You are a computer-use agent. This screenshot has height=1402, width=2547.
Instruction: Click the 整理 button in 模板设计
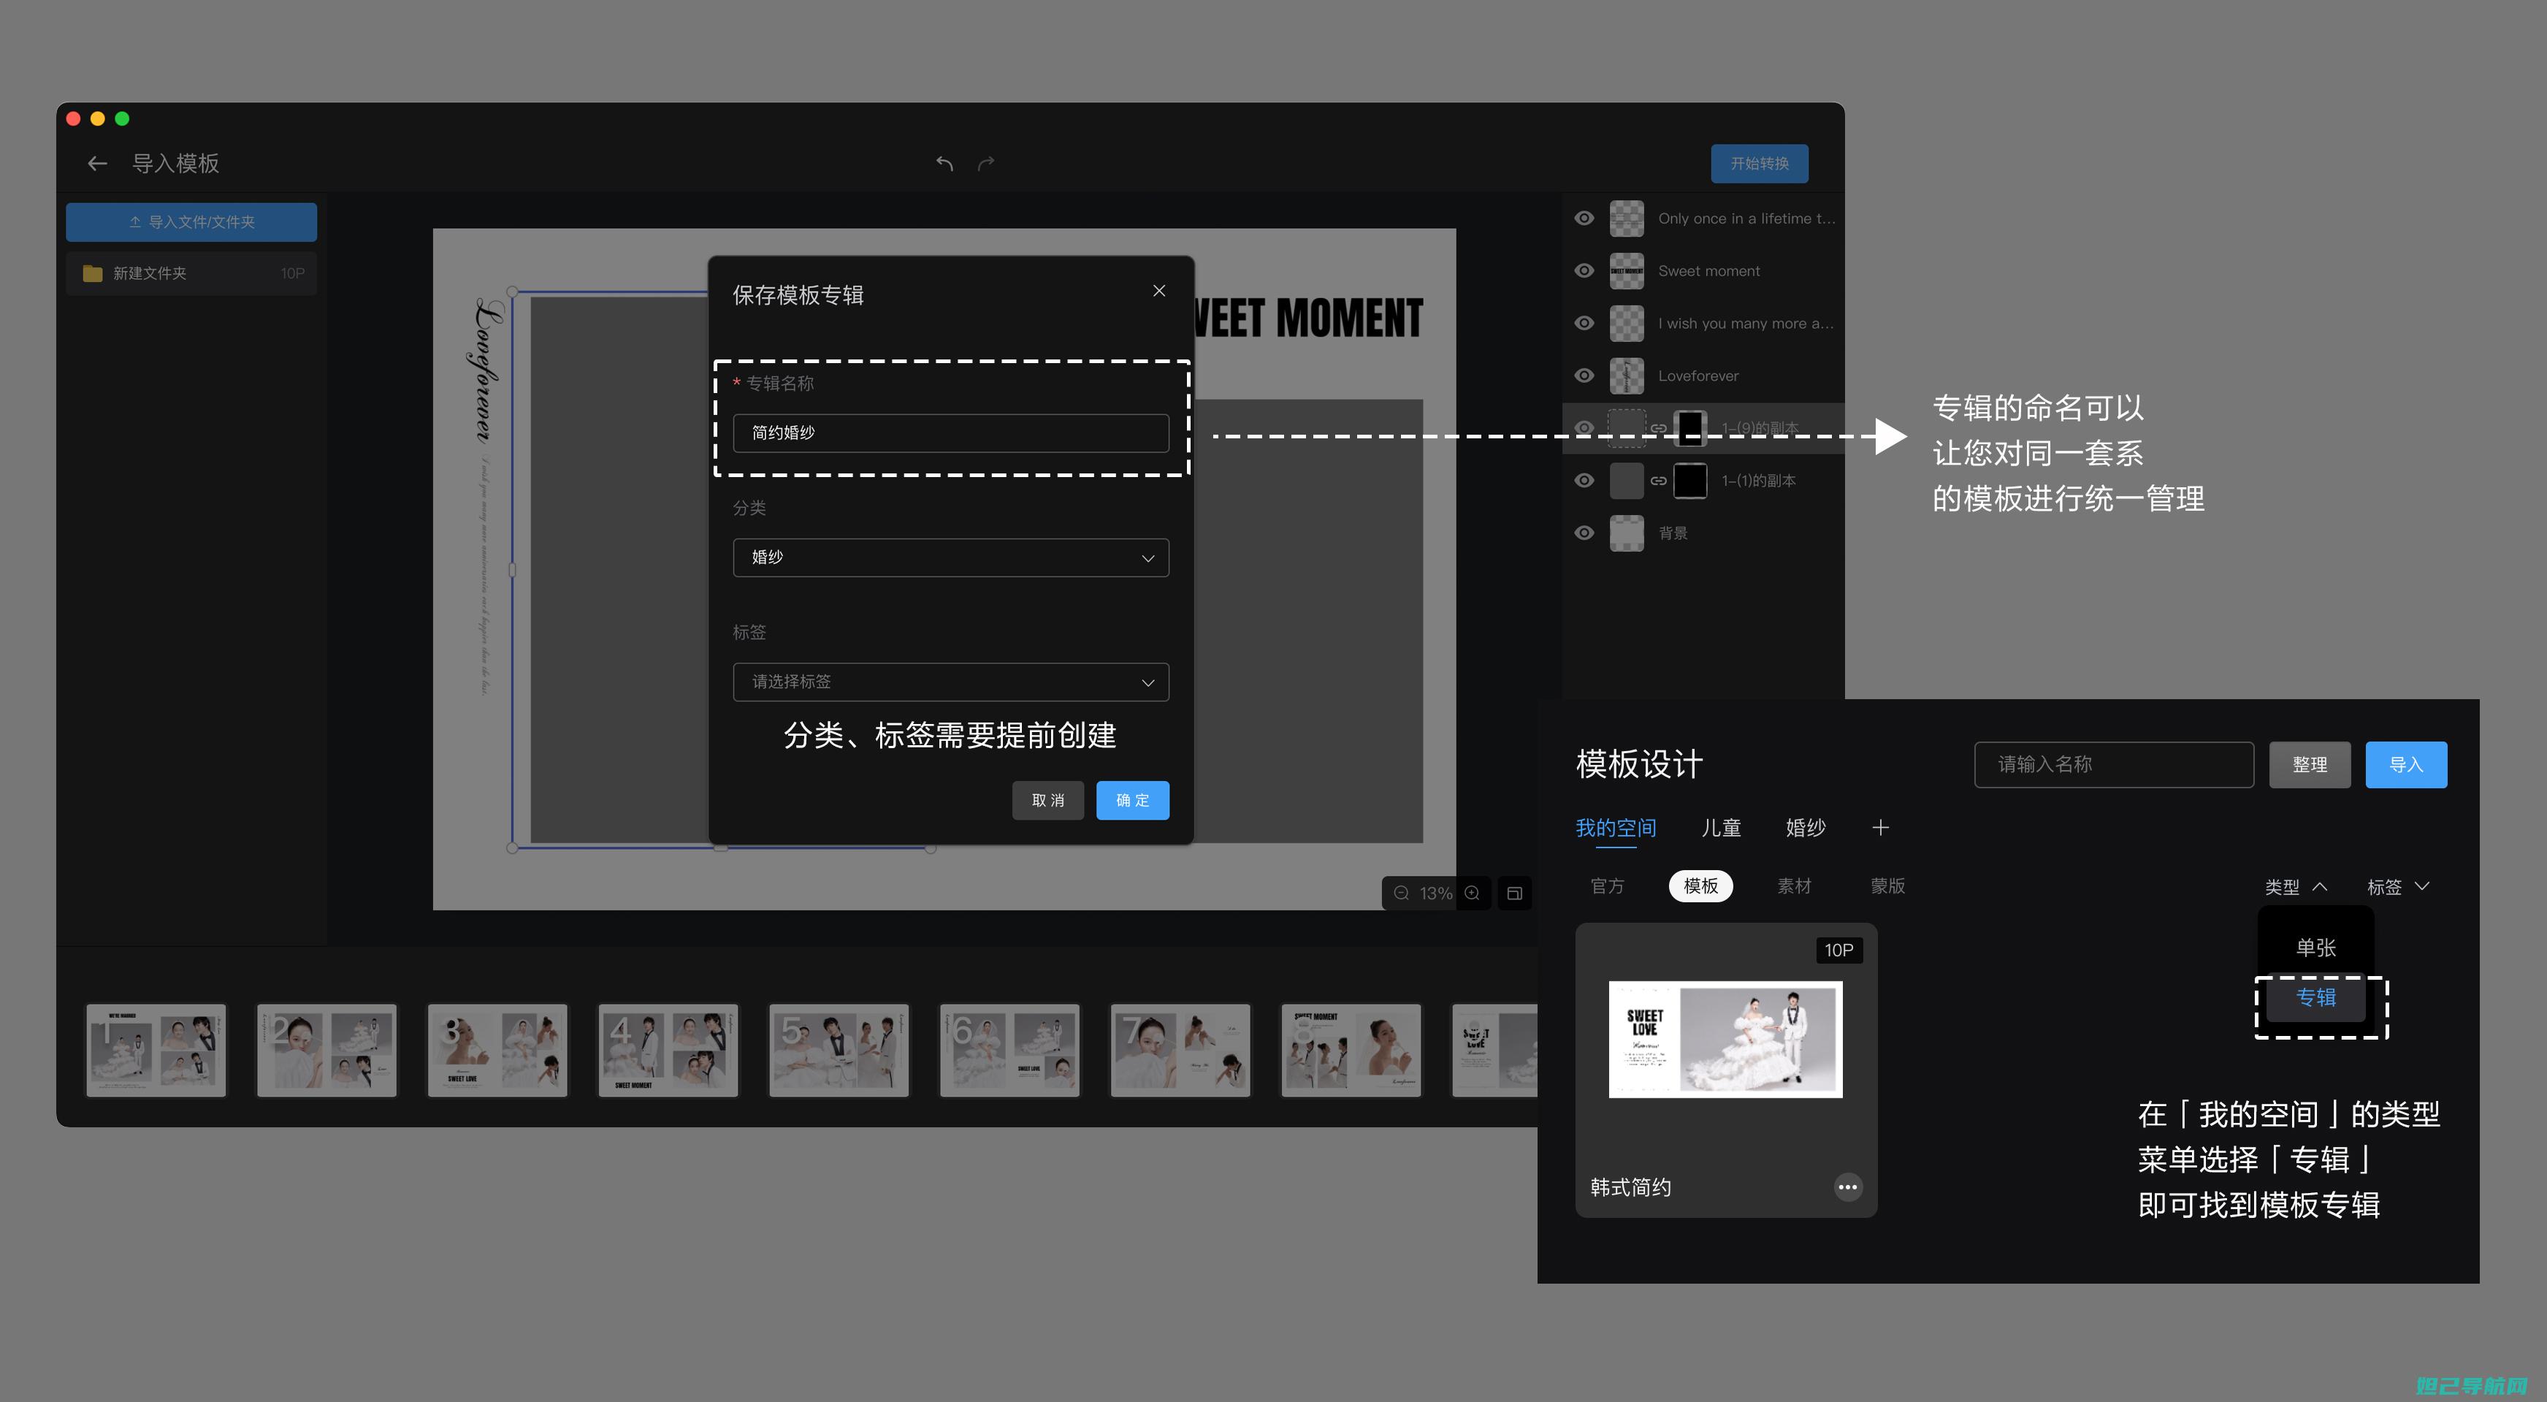(x=2309, y=764)
